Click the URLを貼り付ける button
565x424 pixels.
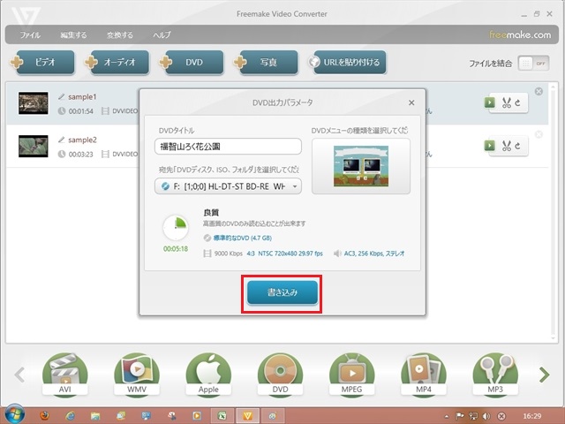[x=347, y=63]
